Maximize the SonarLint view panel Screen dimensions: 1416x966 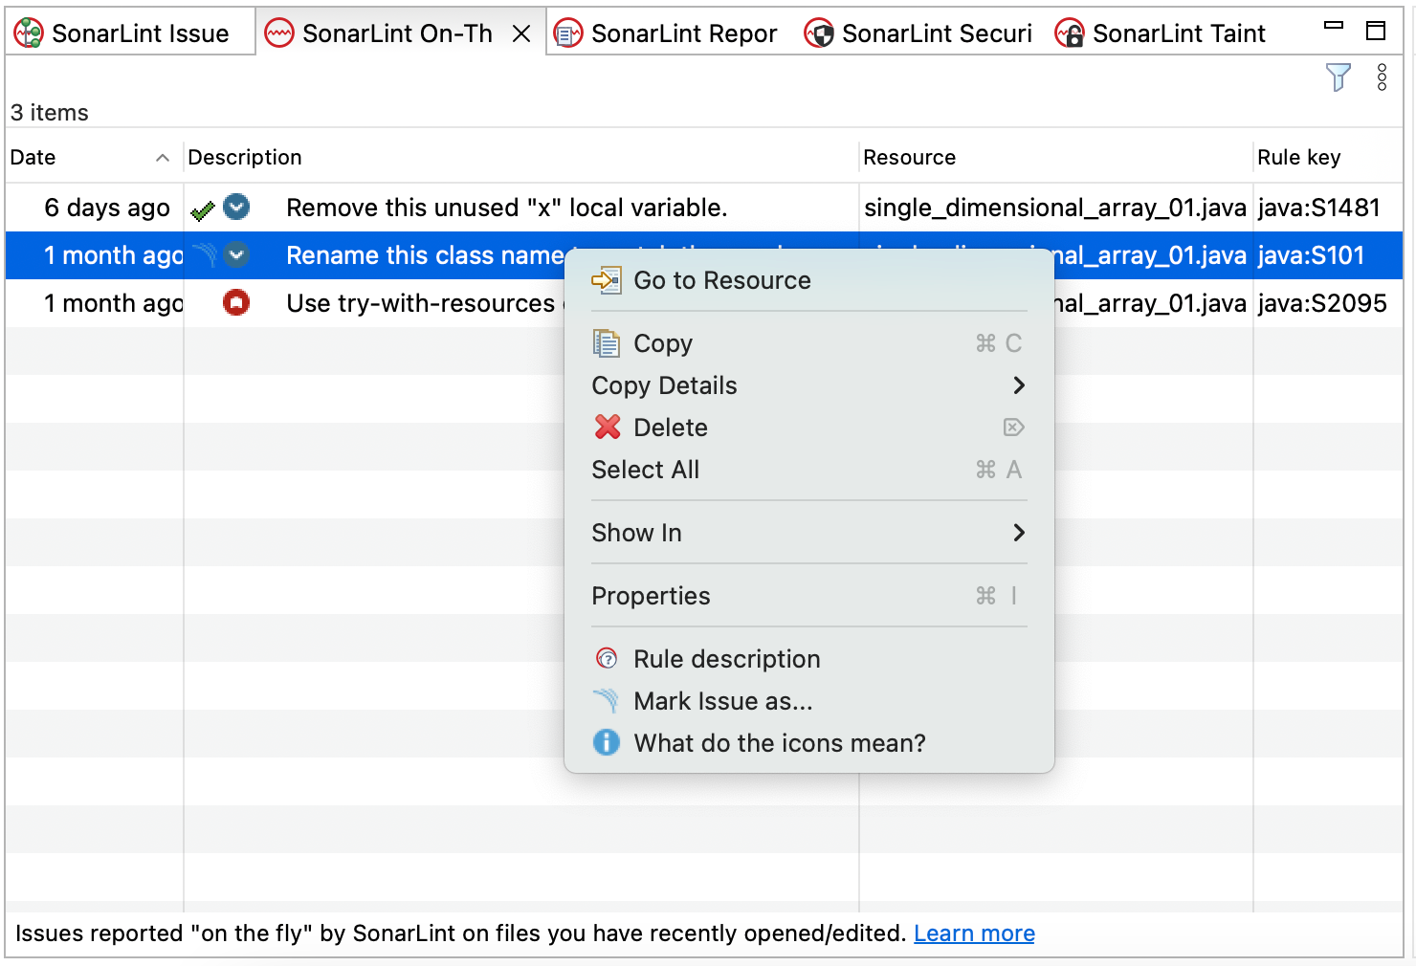(x=1376, y=31)
